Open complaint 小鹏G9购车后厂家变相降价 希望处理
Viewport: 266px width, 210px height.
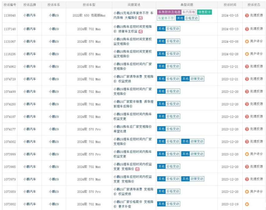click(133, 129)
